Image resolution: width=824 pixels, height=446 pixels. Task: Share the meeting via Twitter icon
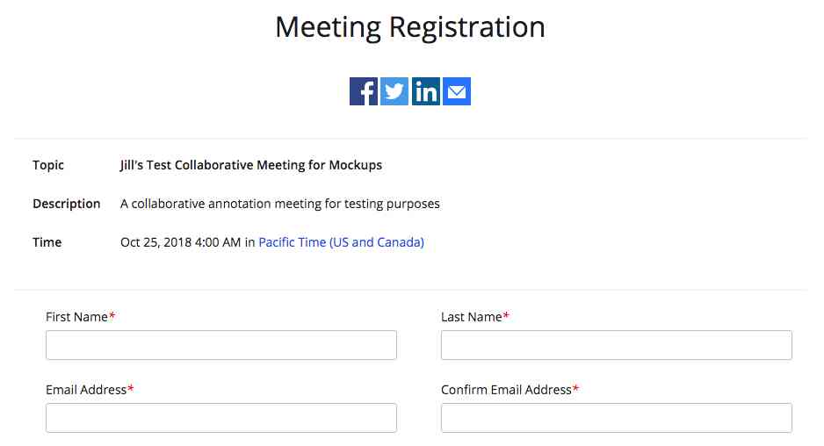(394, 91)
